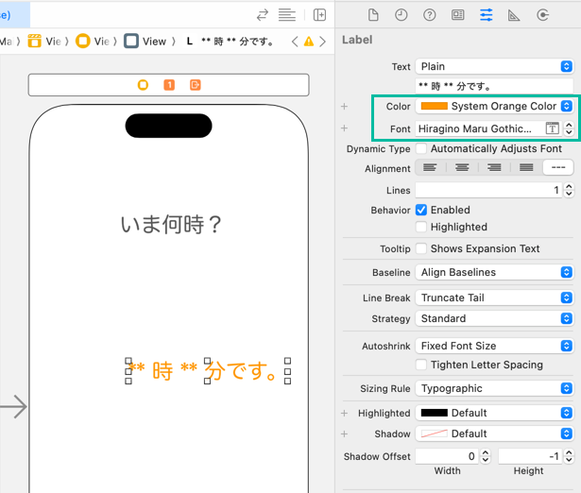This screenshot has height=493, width=581.
Task: Enable Automatically Adjusts Font checkbox
Action: click(421, 149)
